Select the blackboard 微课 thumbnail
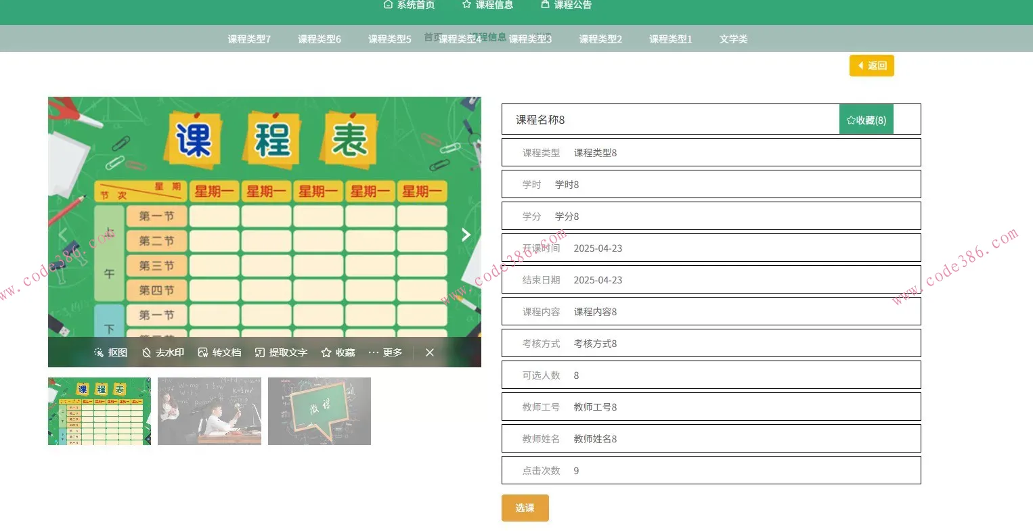This screenshot has width=1033, height=531. (319, 411)
